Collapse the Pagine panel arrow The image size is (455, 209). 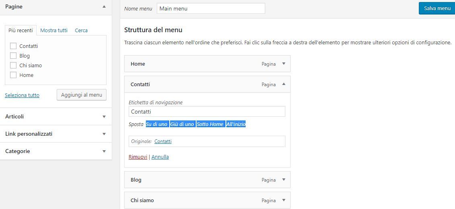click(104, 6)
